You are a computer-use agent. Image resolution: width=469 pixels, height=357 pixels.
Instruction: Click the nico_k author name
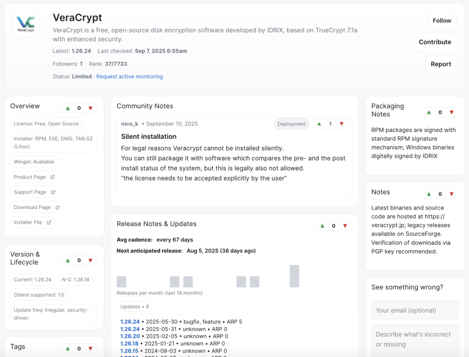130,124
